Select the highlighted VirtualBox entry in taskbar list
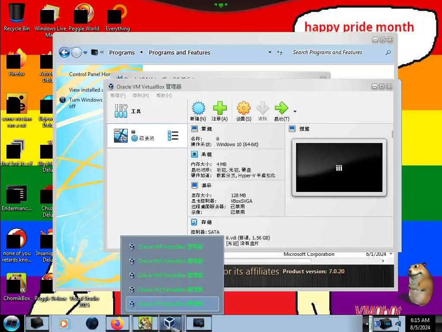 pyautogui.click(x=172, y=304)
